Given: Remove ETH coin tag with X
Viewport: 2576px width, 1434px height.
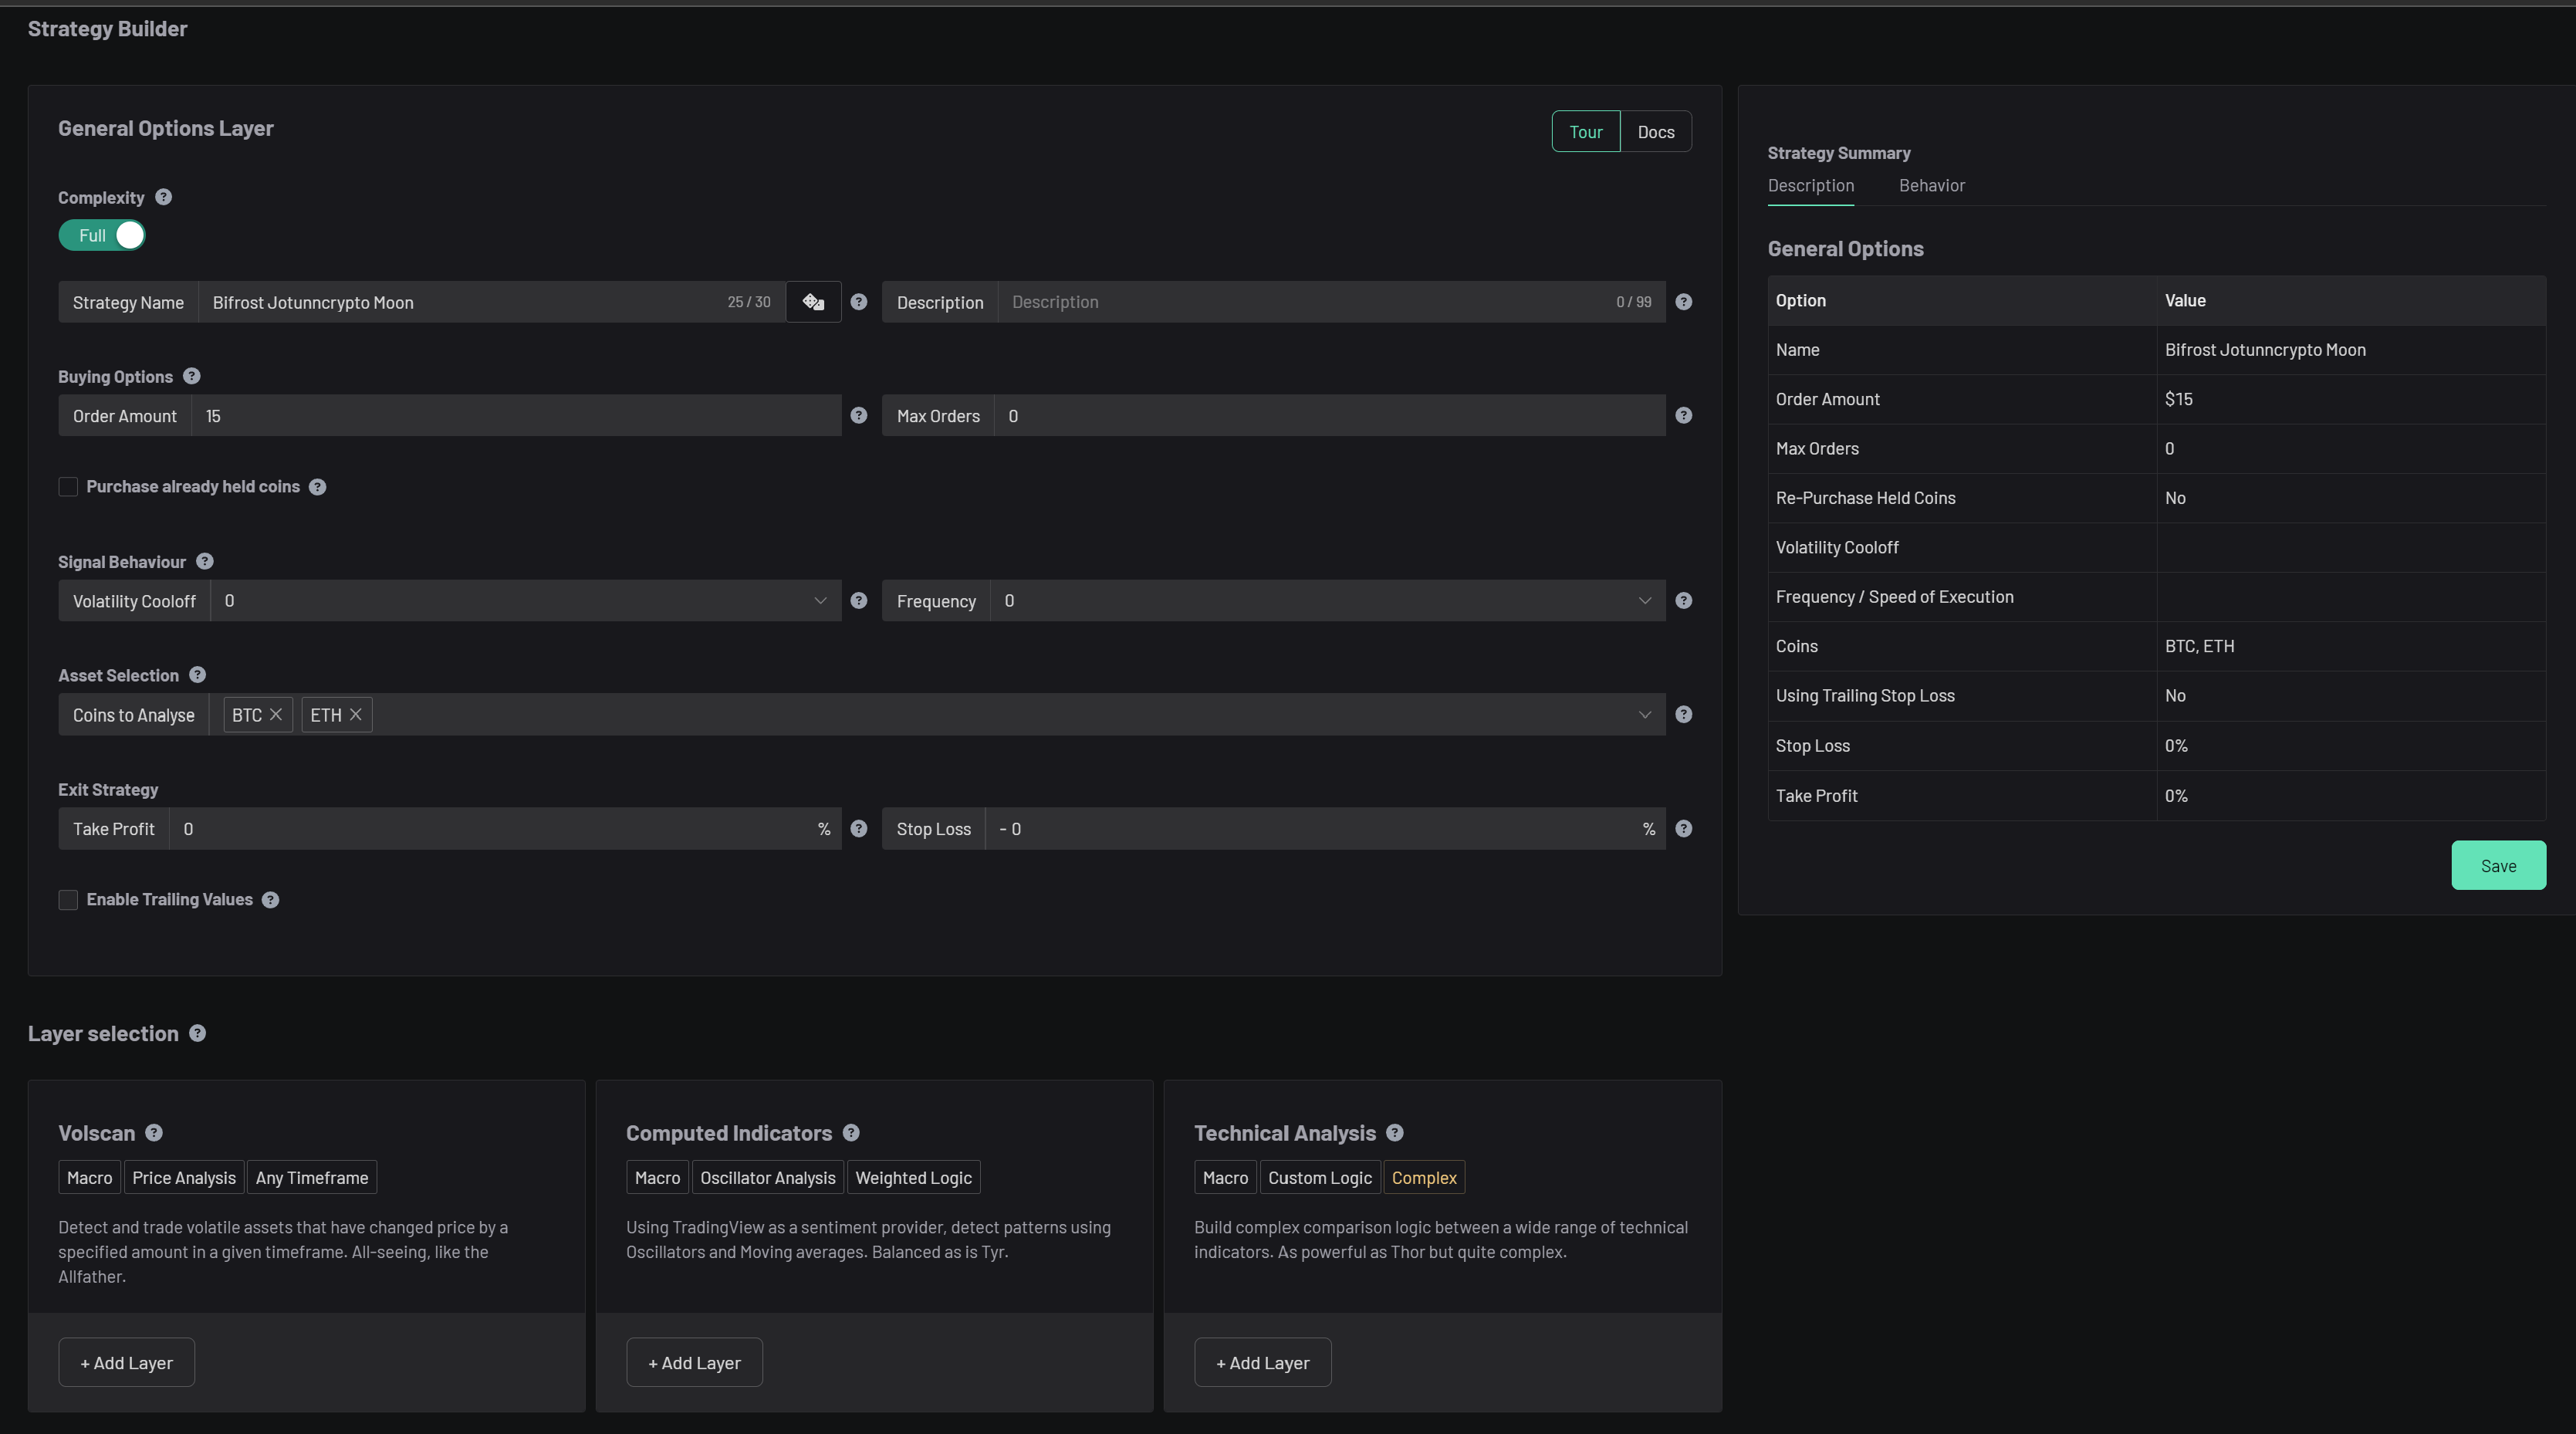Looking at the screenshot, I should [x=355, y=714].
